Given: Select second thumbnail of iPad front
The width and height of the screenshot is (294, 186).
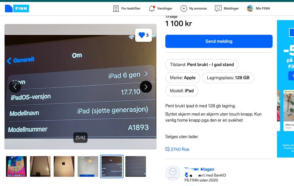Looking at the screenshot, I should [x=40, y=166].
